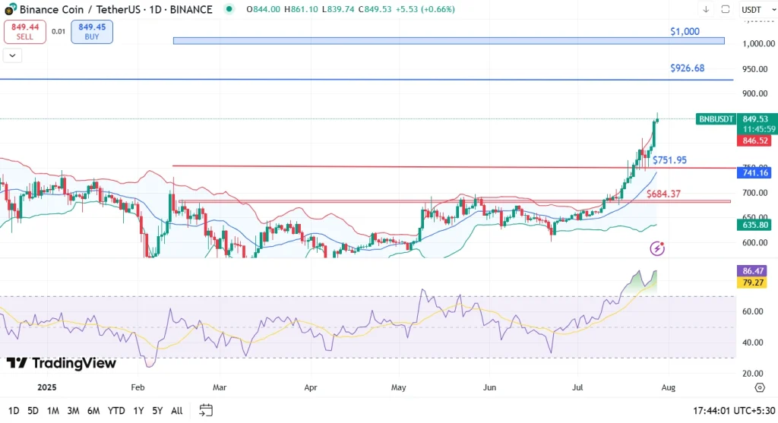This screenshot has width=778, height=423.
Task: Click the 17:44:01 UTC+5:30 timezone label
Action: click(x=734, y=411)
